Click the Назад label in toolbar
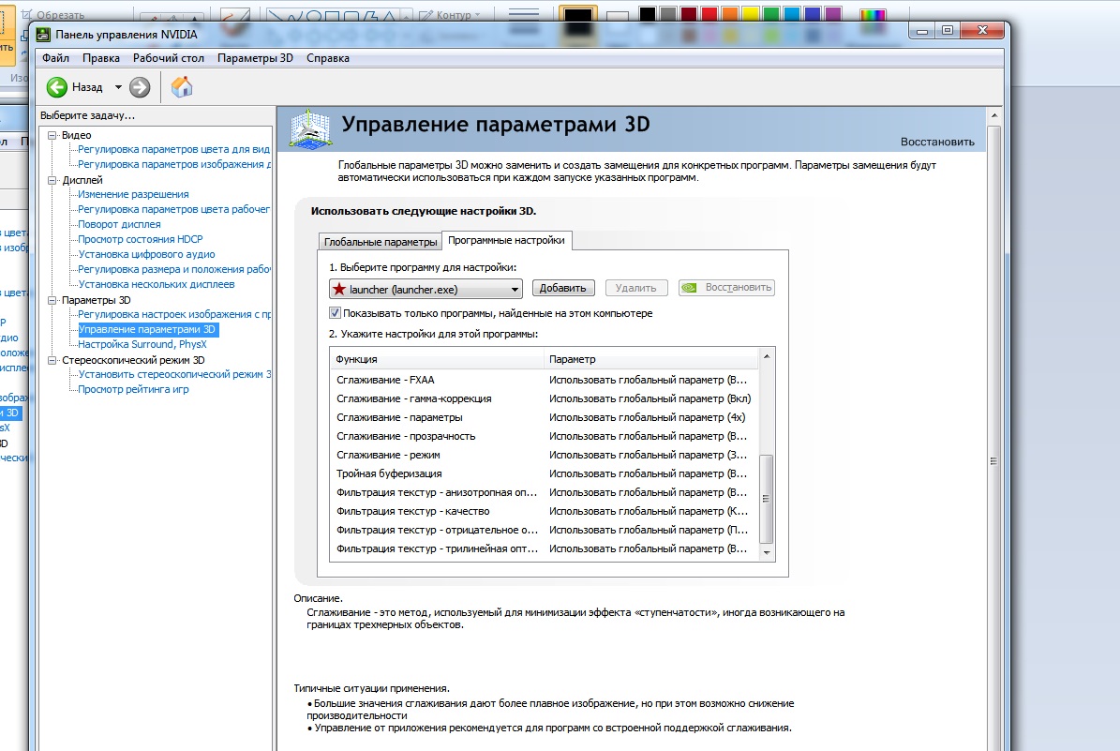 pyautogui.click(x=87, y=87)
